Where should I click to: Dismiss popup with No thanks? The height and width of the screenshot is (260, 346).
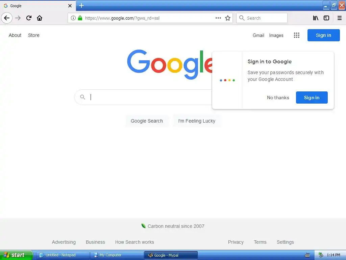pyautogui.click(x=278, y=97)
